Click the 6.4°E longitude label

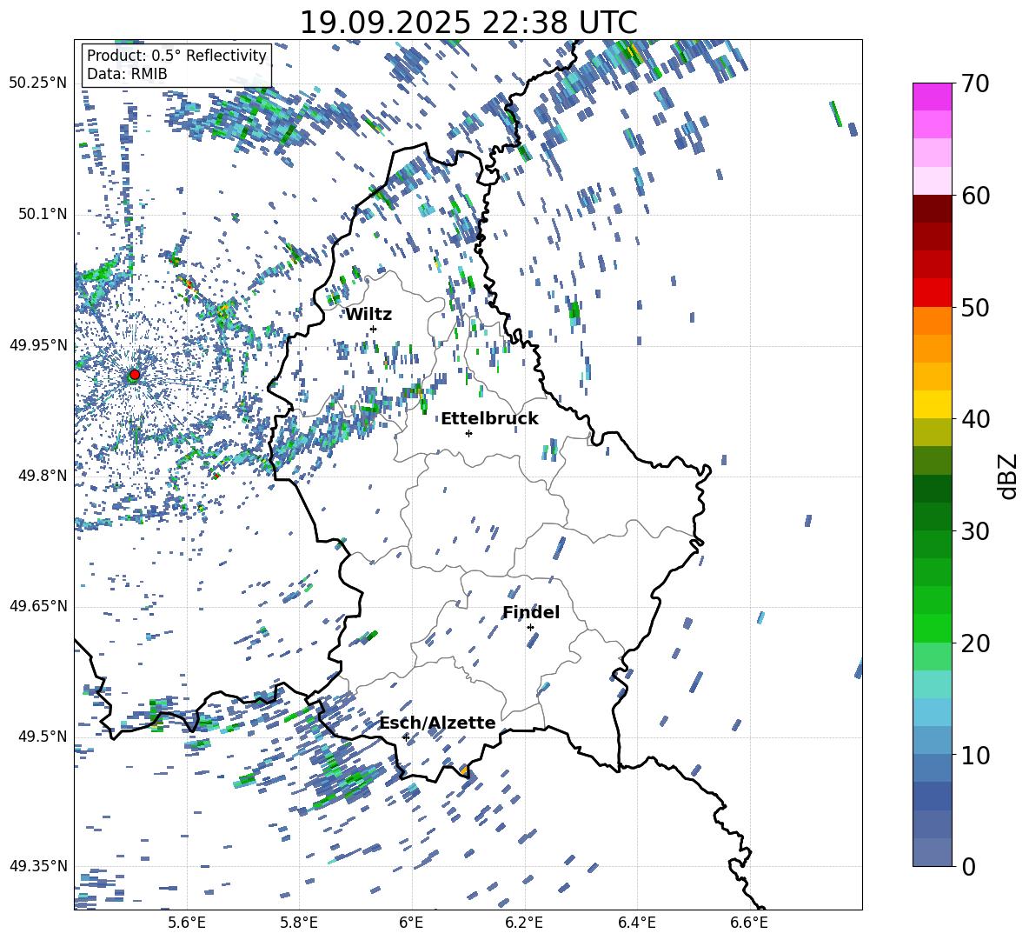pos(636,923)
